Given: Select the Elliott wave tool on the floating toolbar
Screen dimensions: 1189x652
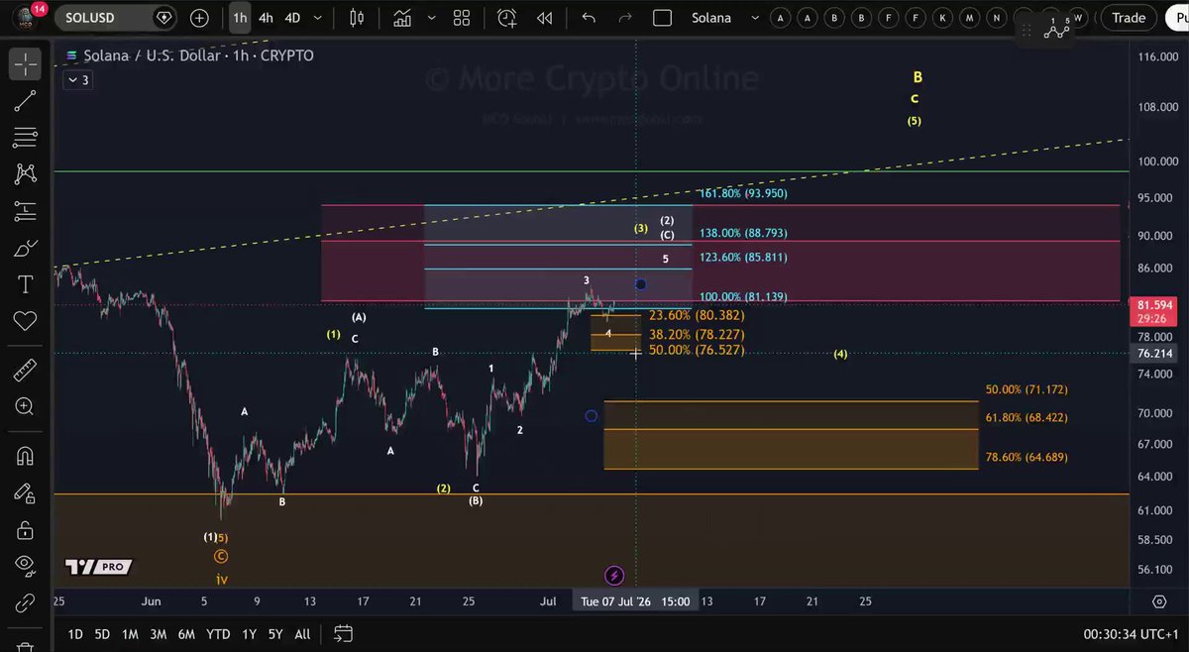Looking at the screenshot, I should click(1057, 30).
